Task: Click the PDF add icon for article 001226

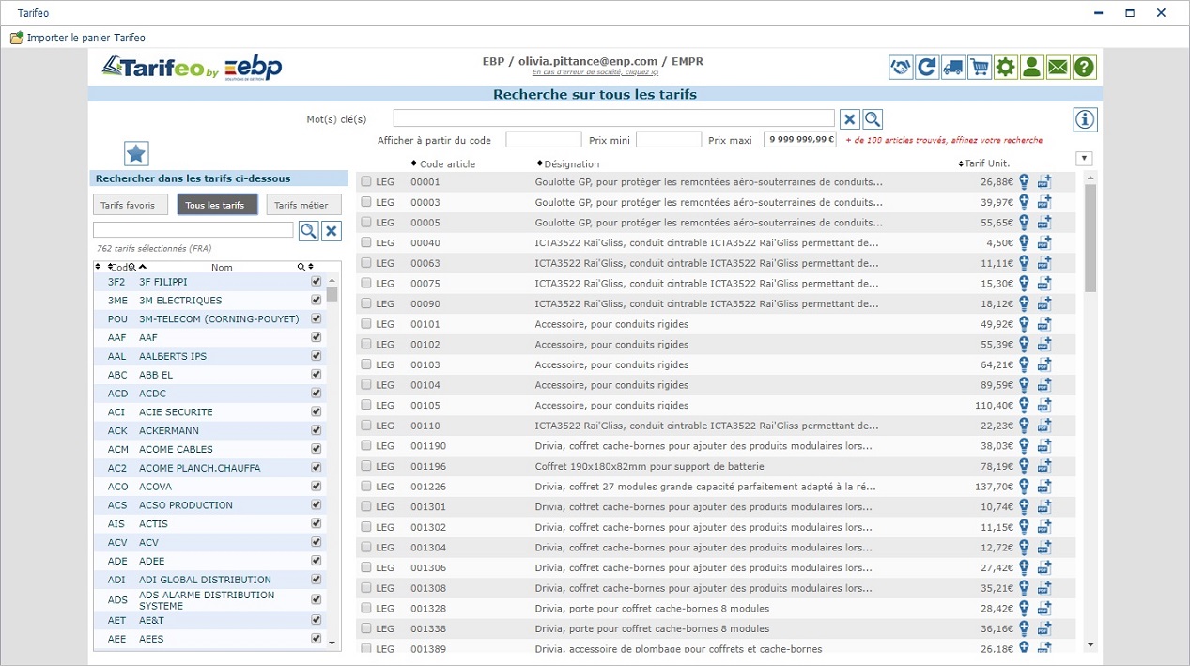Action: 1044,487
